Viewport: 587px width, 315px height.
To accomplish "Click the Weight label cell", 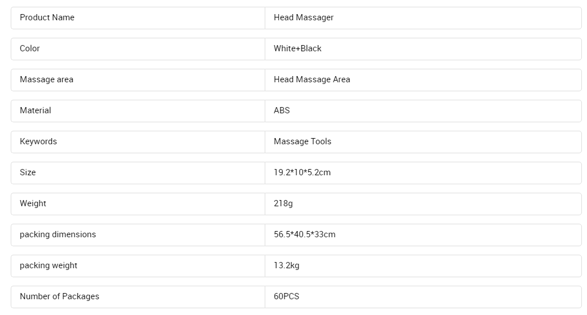I will pos(138,204).
